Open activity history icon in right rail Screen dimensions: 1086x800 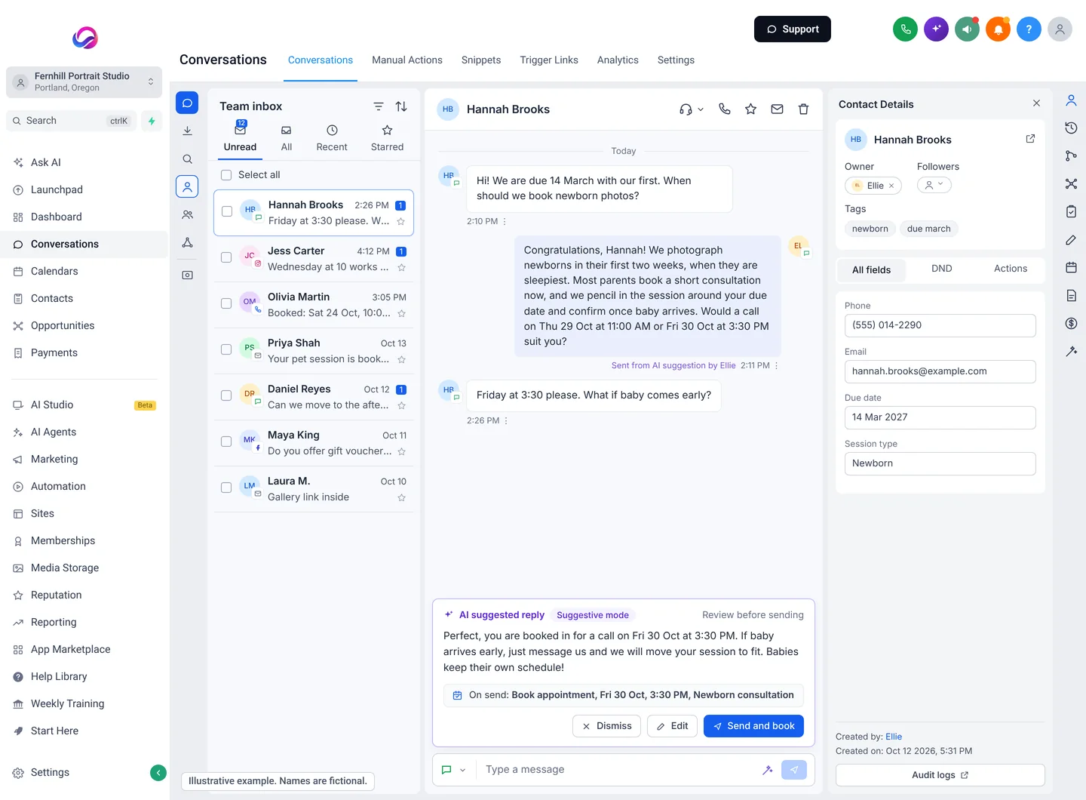[x=1071, y=128]
